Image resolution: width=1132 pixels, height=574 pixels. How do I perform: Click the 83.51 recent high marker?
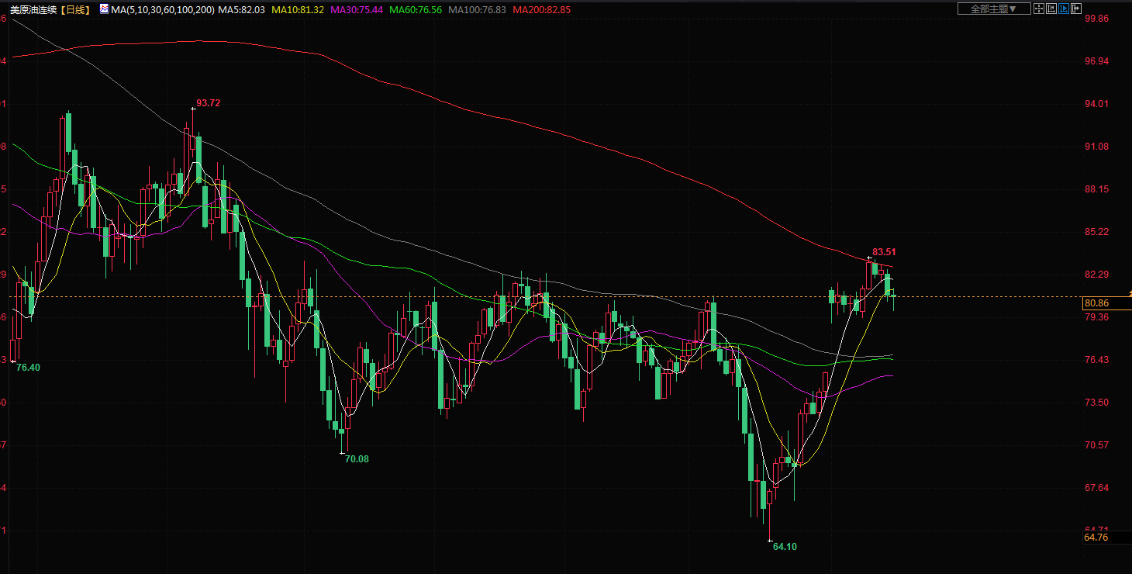tap(884, 252)
